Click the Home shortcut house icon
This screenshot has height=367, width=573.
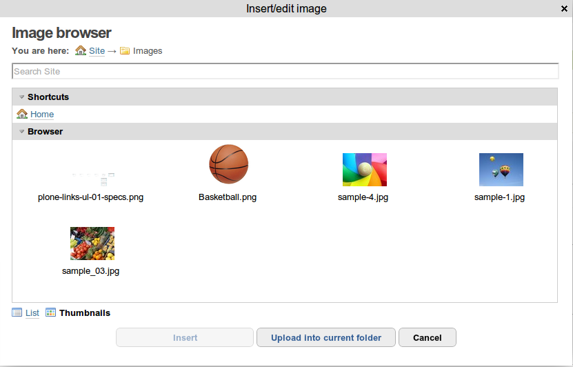(22, 114)
